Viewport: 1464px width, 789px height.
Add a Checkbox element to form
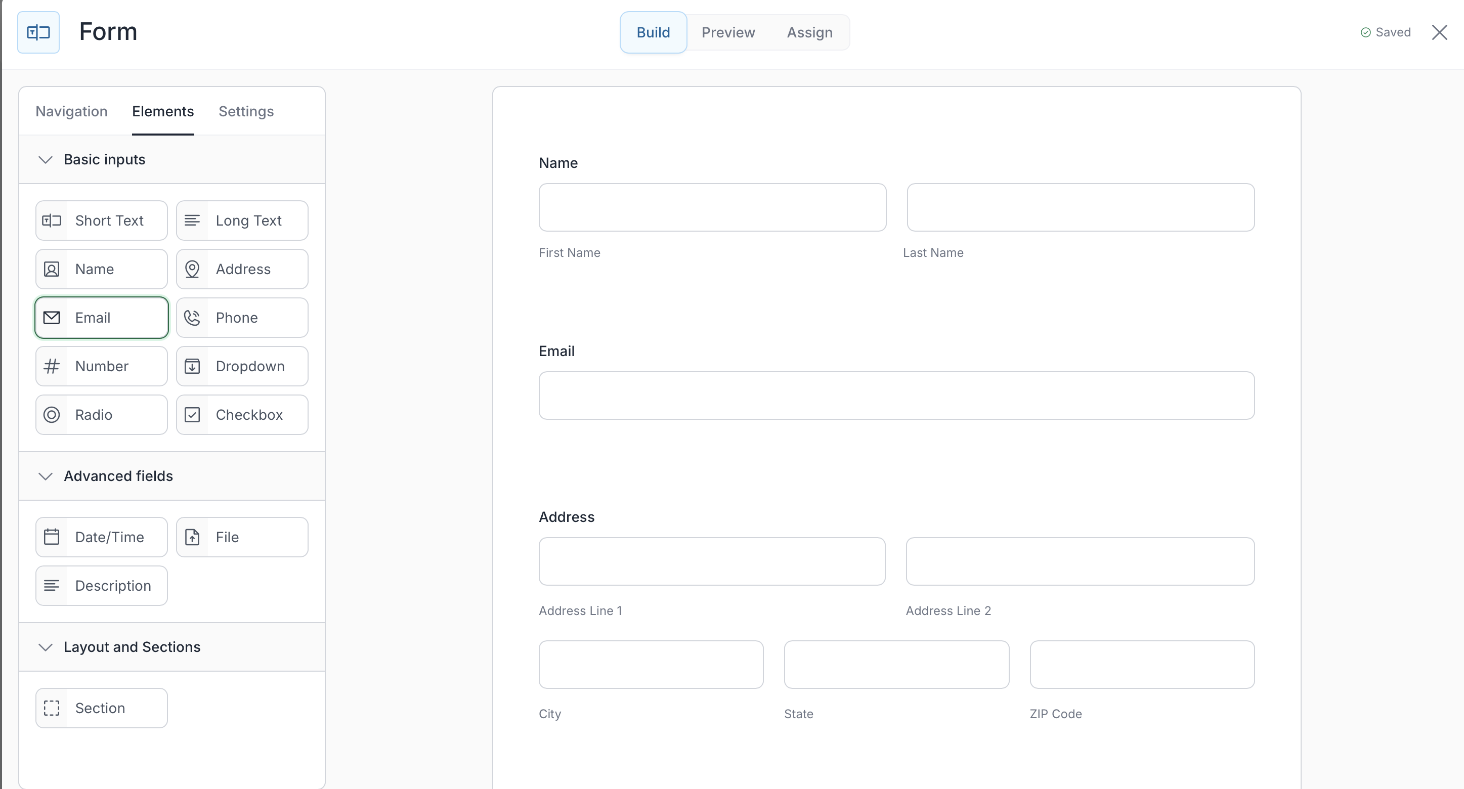pos(242,415)
